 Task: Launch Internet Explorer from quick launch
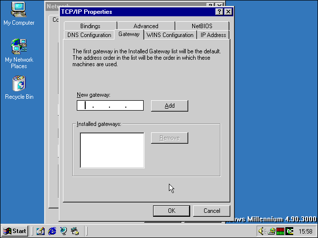point(52,231)
